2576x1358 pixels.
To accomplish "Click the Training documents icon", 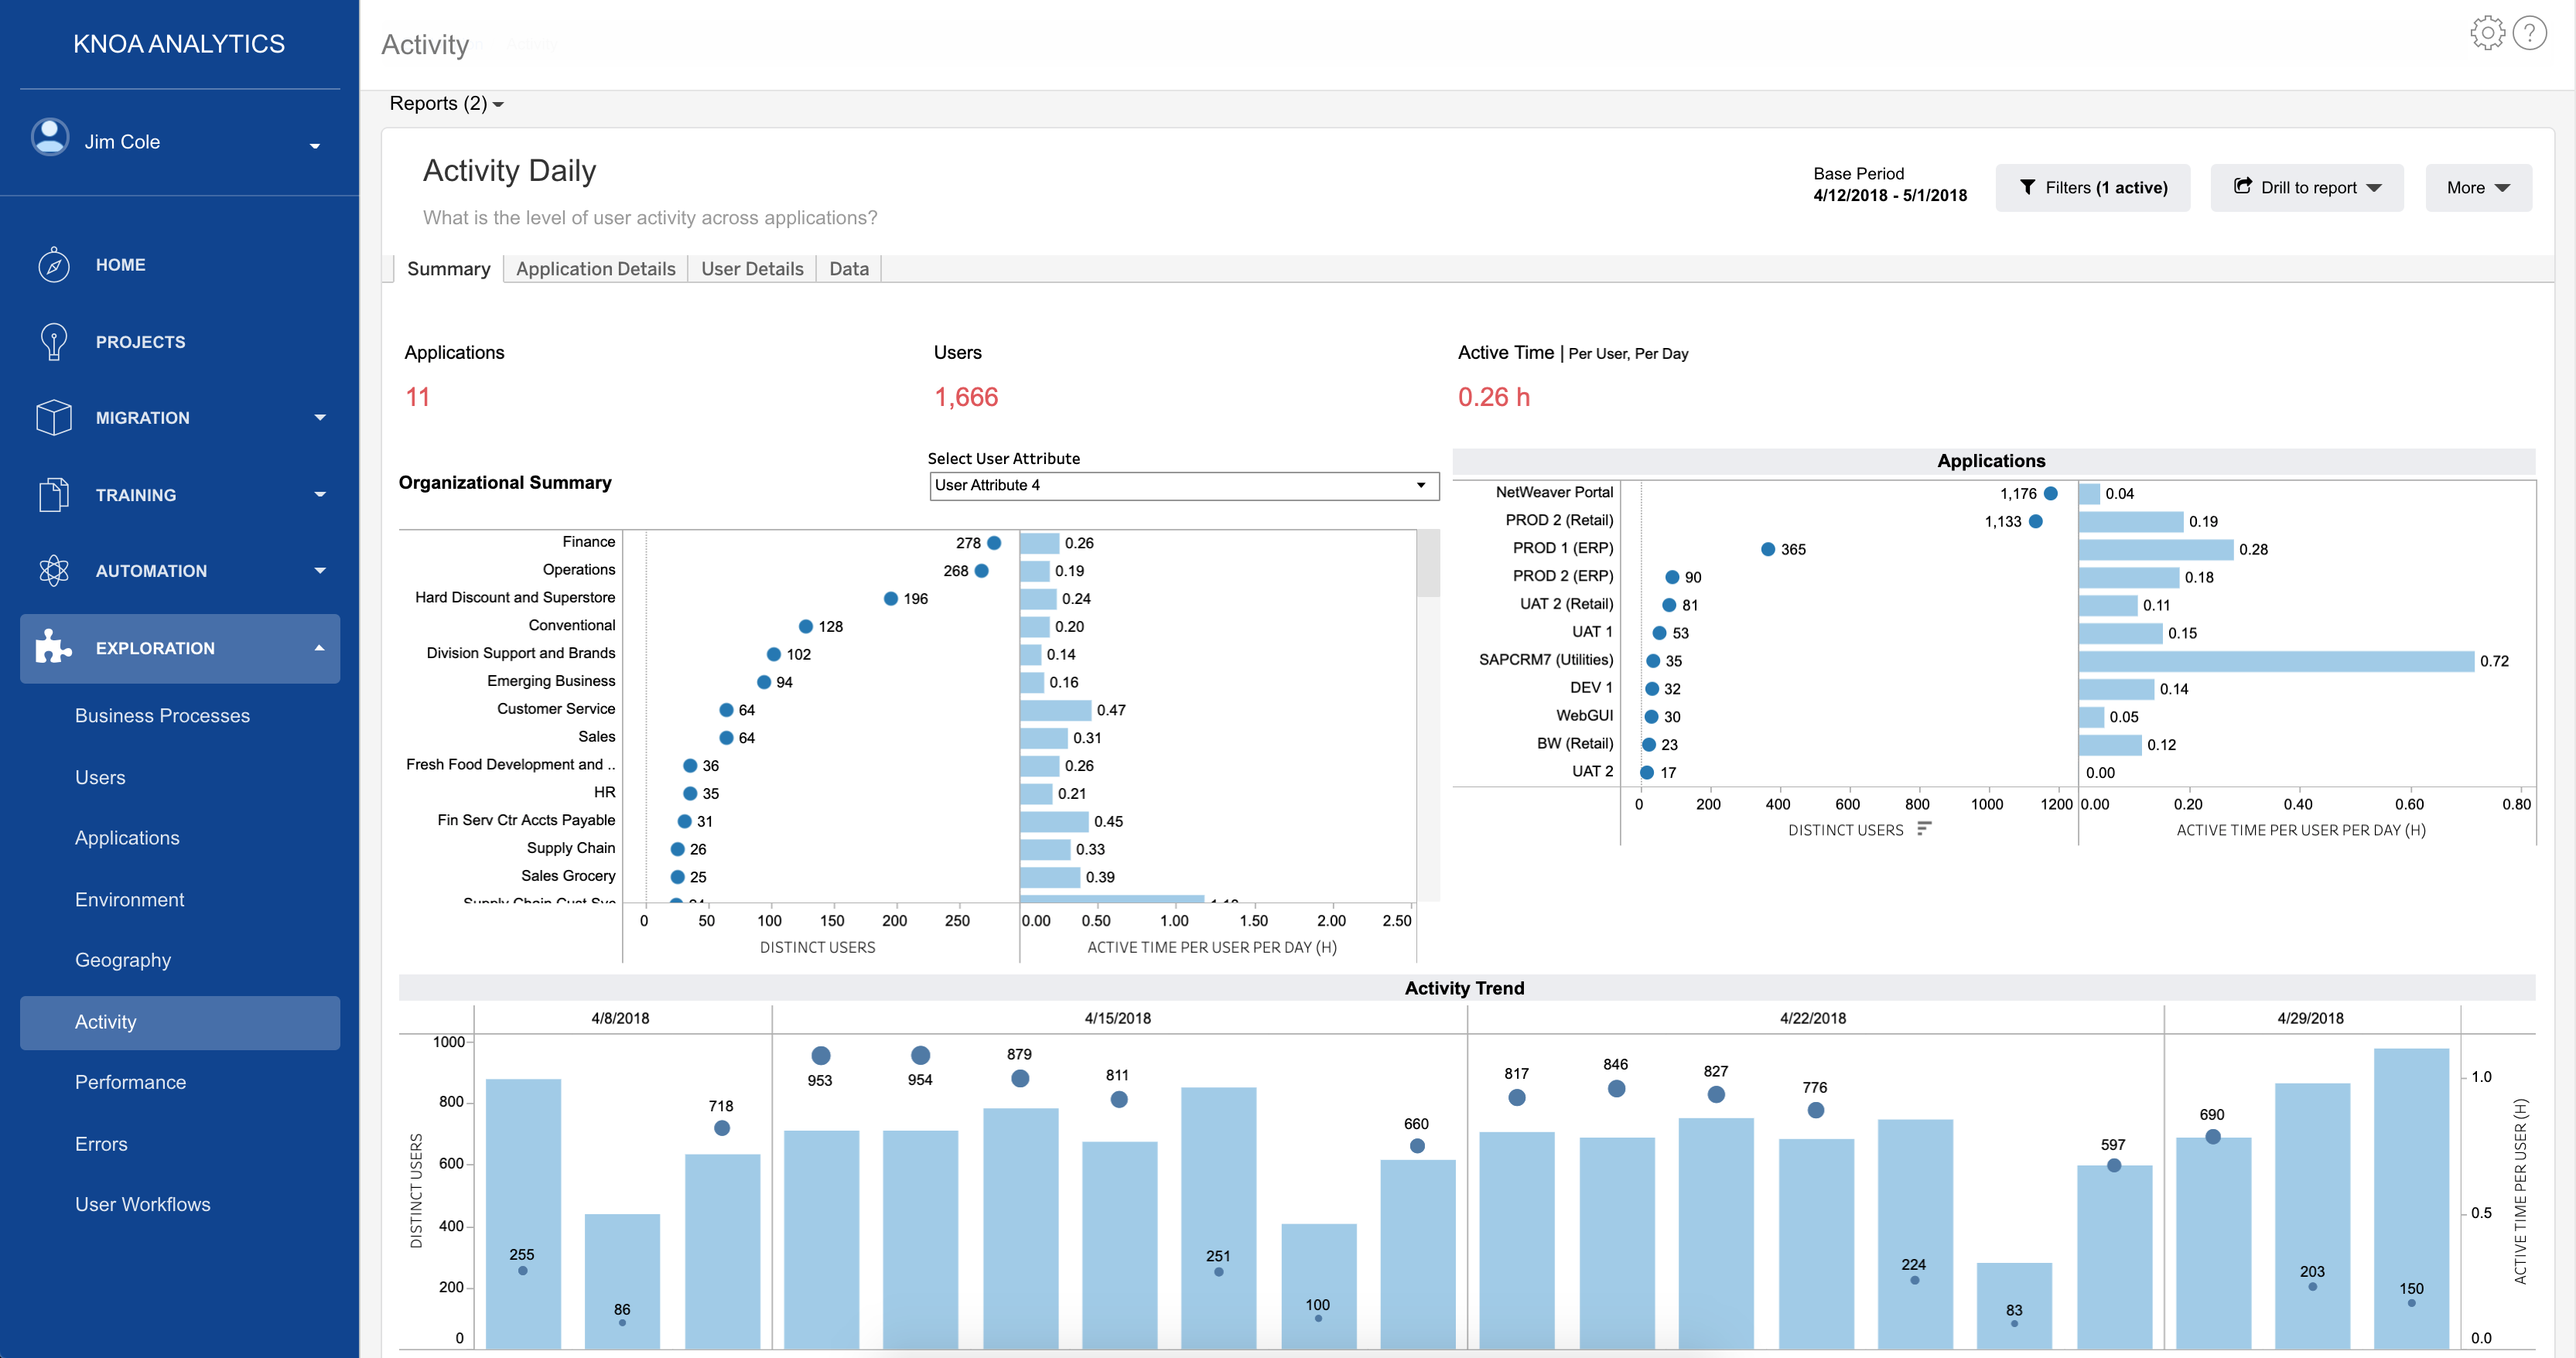I will point(53,495).
